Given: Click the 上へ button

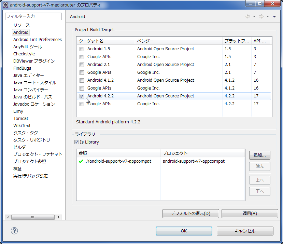Looking at the screenshot, I should (x=260, y=180).
